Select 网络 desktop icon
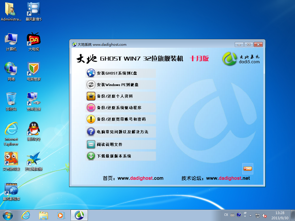The width and height of the screenshot is (295, 221). tap(11, 71)
